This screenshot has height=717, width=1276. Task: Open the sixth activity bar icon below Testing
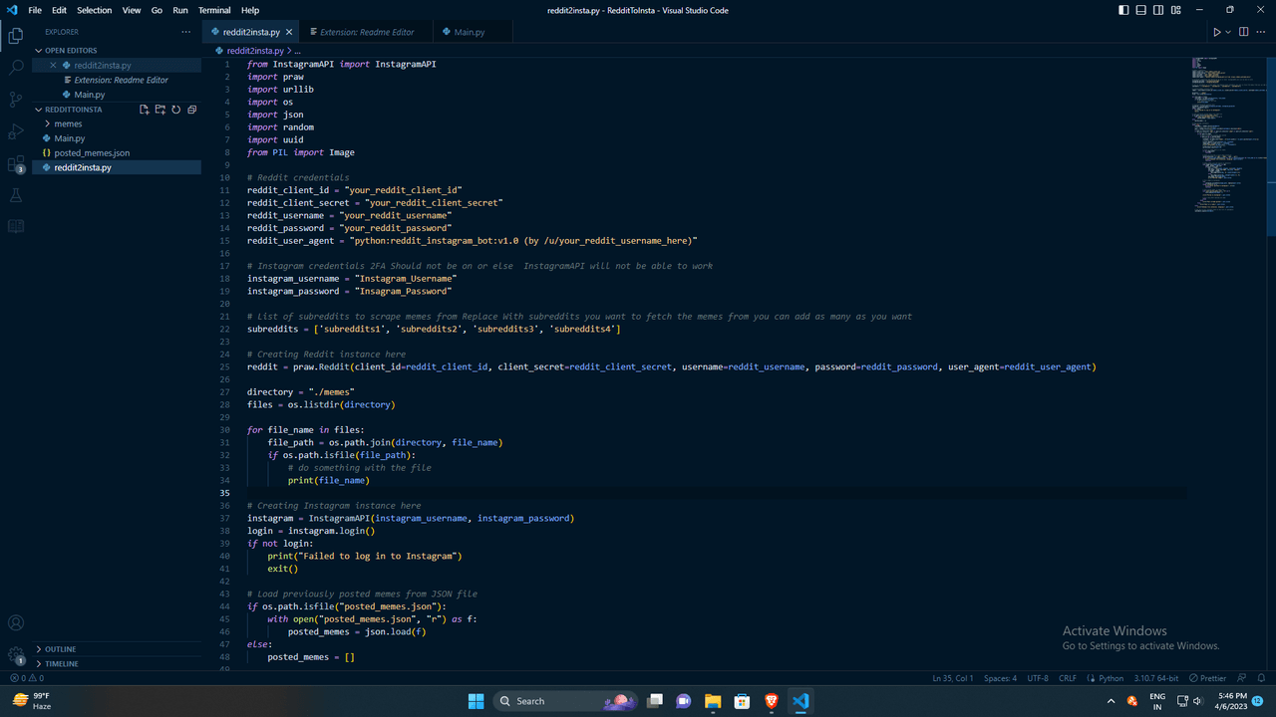[16, 227]
